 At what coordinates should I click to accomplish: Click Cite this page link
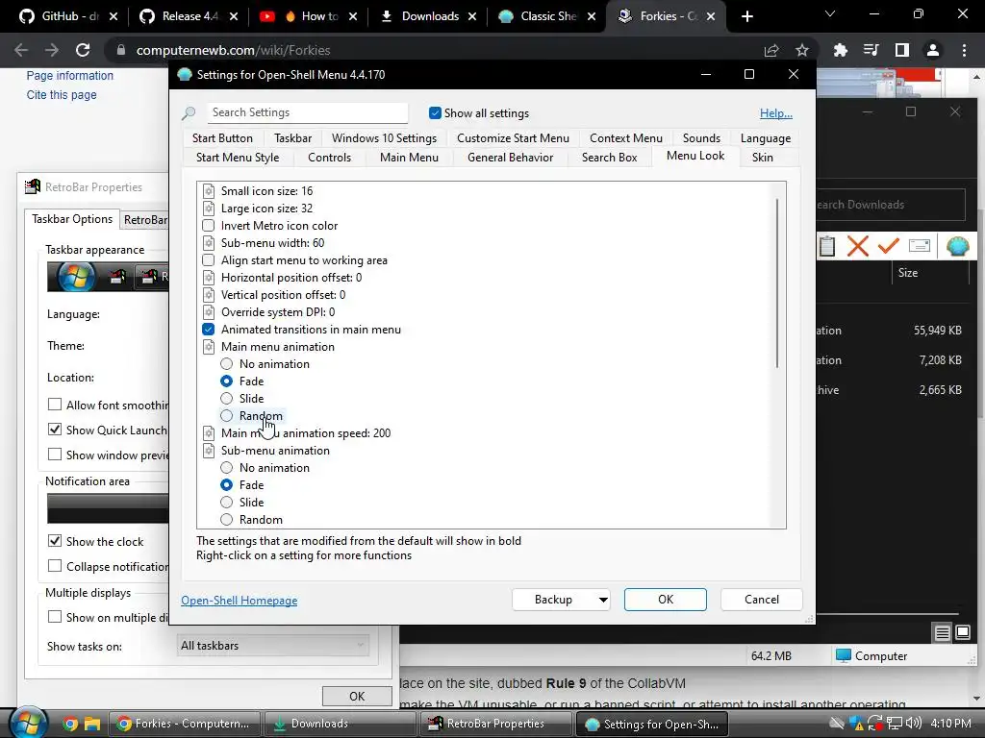point(62,95)
